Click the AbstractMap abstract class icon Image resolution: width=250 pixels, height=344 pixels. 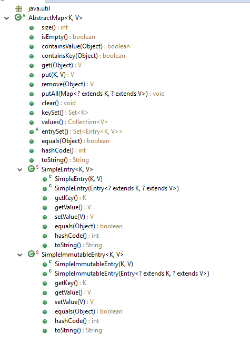pos(20,17)
